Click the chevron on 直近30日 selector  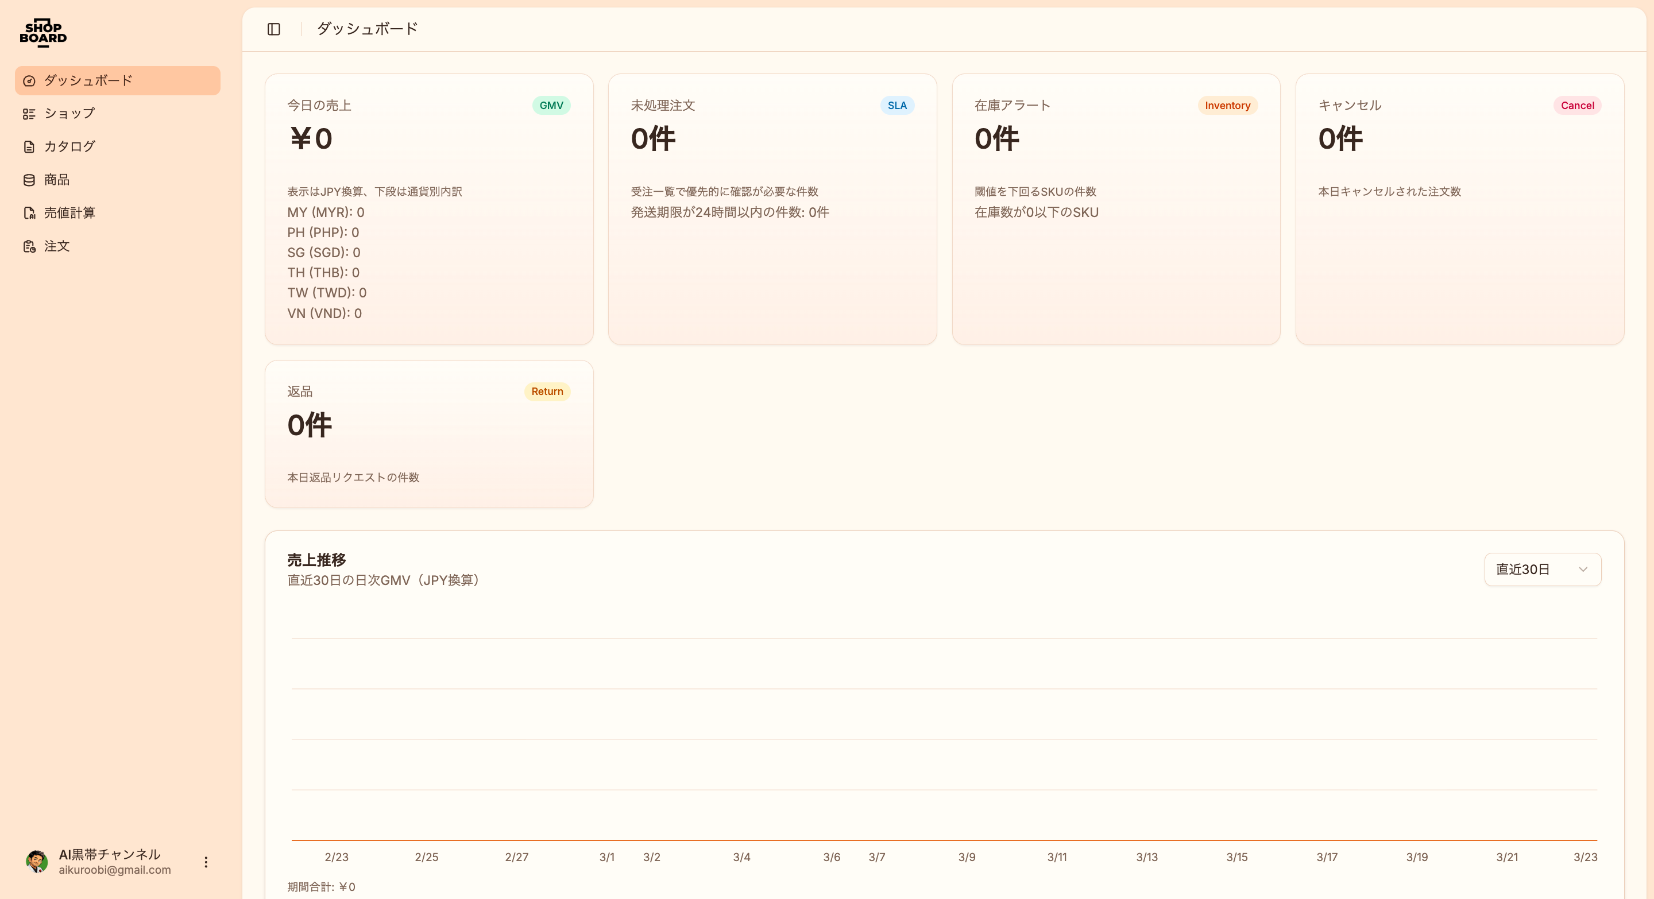click(x=1583, y=569)
